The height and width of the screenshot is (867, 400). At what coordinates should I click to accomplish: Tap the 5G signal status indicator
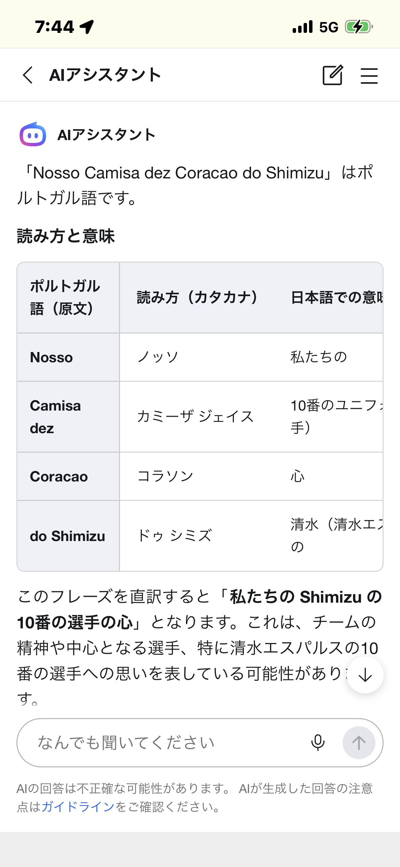click(x=328, y=27)
